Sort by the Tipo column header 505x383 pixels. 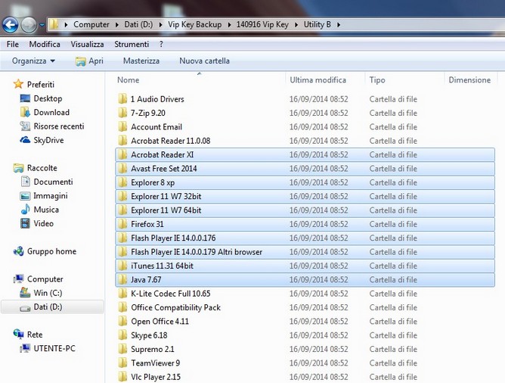click(x=376, y=80)
